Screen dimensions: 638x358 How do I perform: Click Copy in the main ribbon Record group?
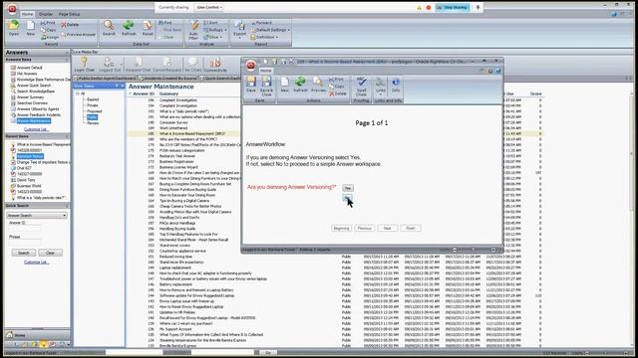[x=49, y=30]
